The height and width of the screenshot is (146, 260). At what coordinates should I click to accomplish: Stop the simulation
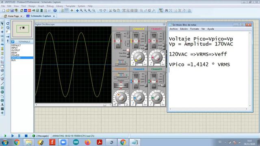[x=26, y=136]
